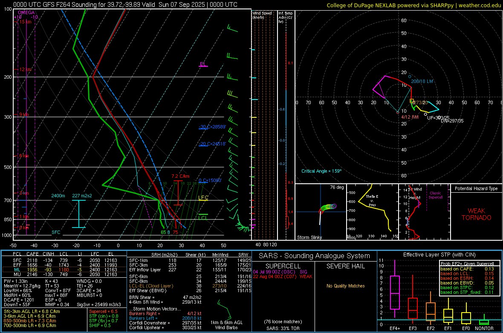Click the -20 C=24518' height label
Screen dimensions: 503x333
click(212, 144)
